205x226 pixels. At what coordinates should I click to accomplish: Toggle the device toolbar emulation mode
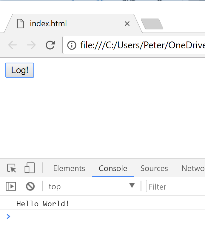point(30,168)
